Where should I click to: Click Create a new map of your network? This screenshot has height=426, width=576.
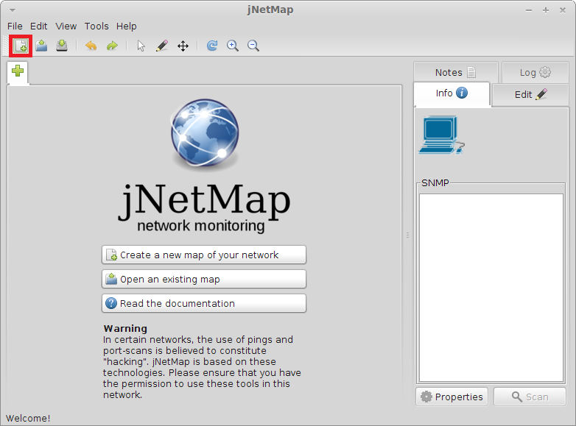click(204, 255)
